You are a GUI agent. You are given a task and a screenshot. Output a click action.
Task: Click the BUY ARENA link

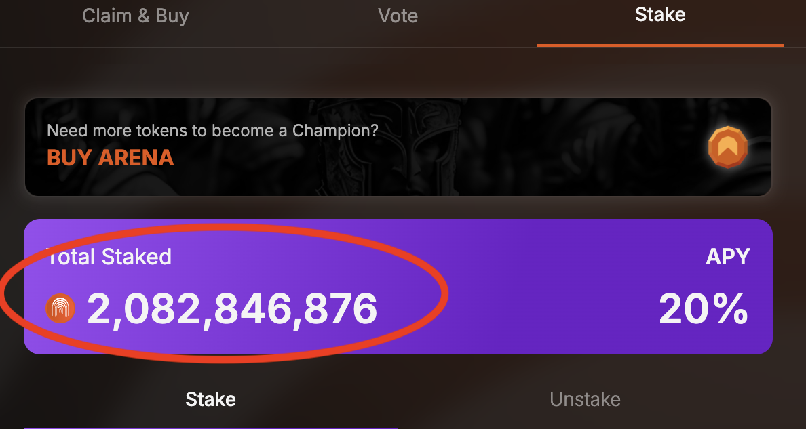click(x=111, y=158)
